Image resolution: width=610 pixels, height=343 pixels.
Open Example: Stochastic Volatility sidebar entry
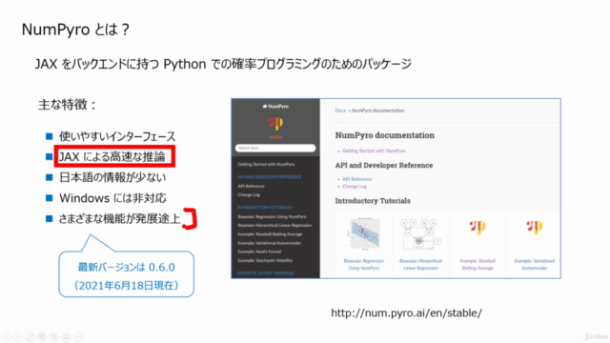tap(265, 260)
